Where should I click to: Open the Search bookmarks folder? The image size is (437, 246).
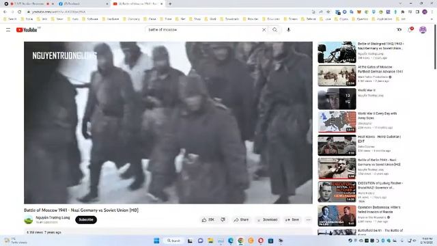(x=10, y=19)
